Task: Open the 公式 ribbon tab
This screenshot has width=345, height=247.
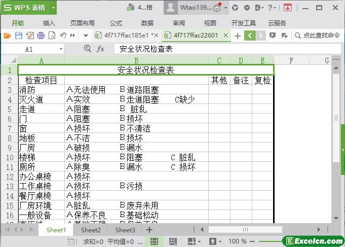Action: click(x=116, y=23)
